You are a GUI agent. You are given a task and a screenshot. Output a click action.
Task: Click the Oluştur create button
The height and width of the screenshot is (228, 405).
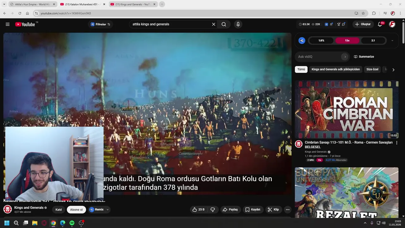coord(363,24)
